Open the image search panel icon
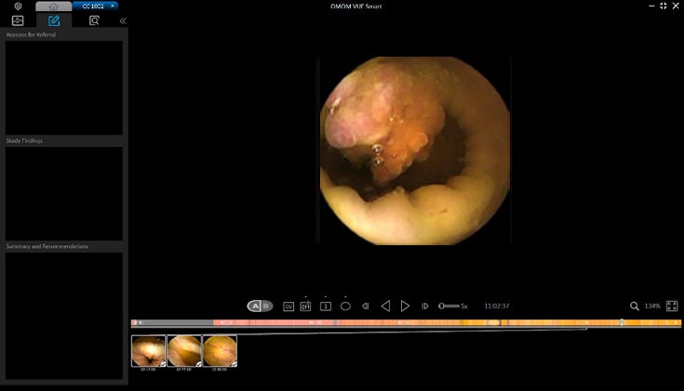The height and width of the screenshot is (391, 684). point(94,20)
